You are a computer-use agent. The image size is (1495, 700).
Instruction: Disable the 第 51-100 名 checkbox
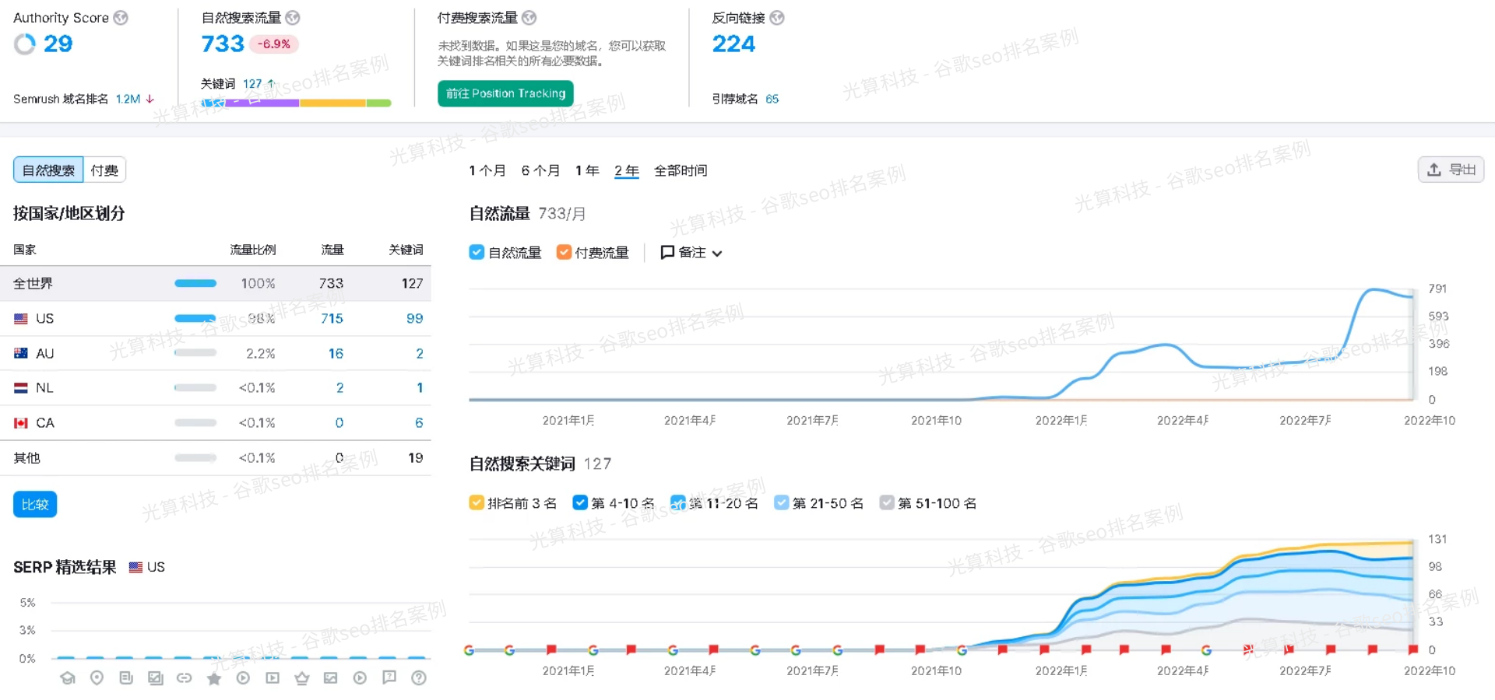(886, 503)
